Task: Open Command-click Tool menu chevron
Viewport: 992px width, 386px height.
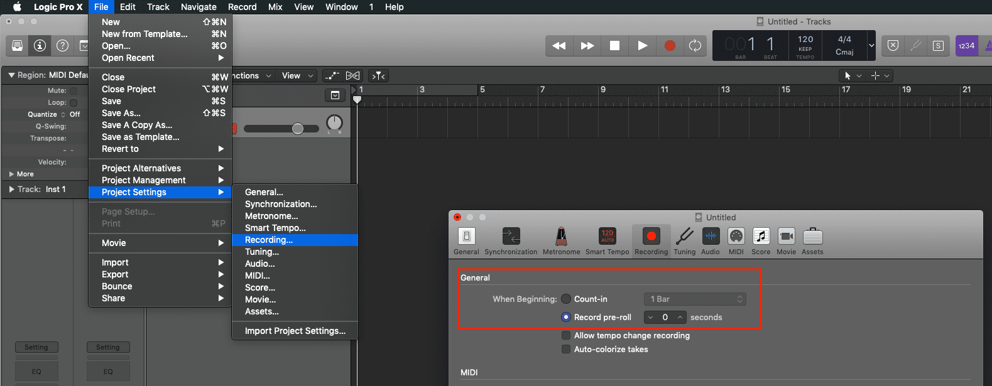Action: [x=886, y=75]
